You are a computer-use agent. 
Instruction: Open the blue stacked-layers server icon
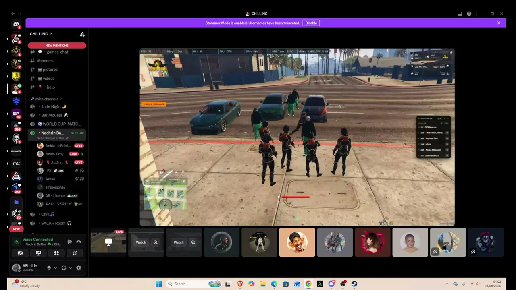click(x=16, y=101)
